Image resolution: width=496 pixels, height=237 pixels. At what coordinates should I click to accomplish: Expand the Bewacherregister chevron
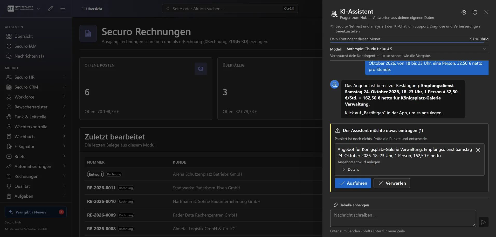pos(64,106)
